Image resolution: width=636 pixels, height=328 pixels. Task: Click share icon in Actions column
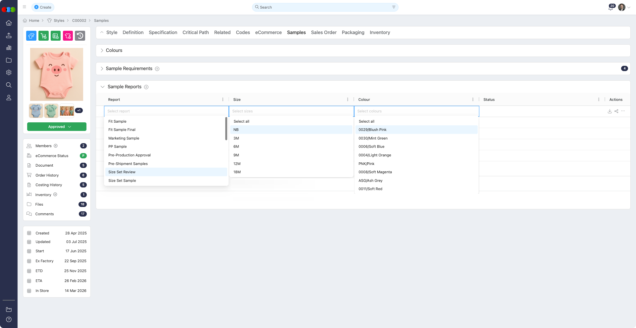point(616,111)
